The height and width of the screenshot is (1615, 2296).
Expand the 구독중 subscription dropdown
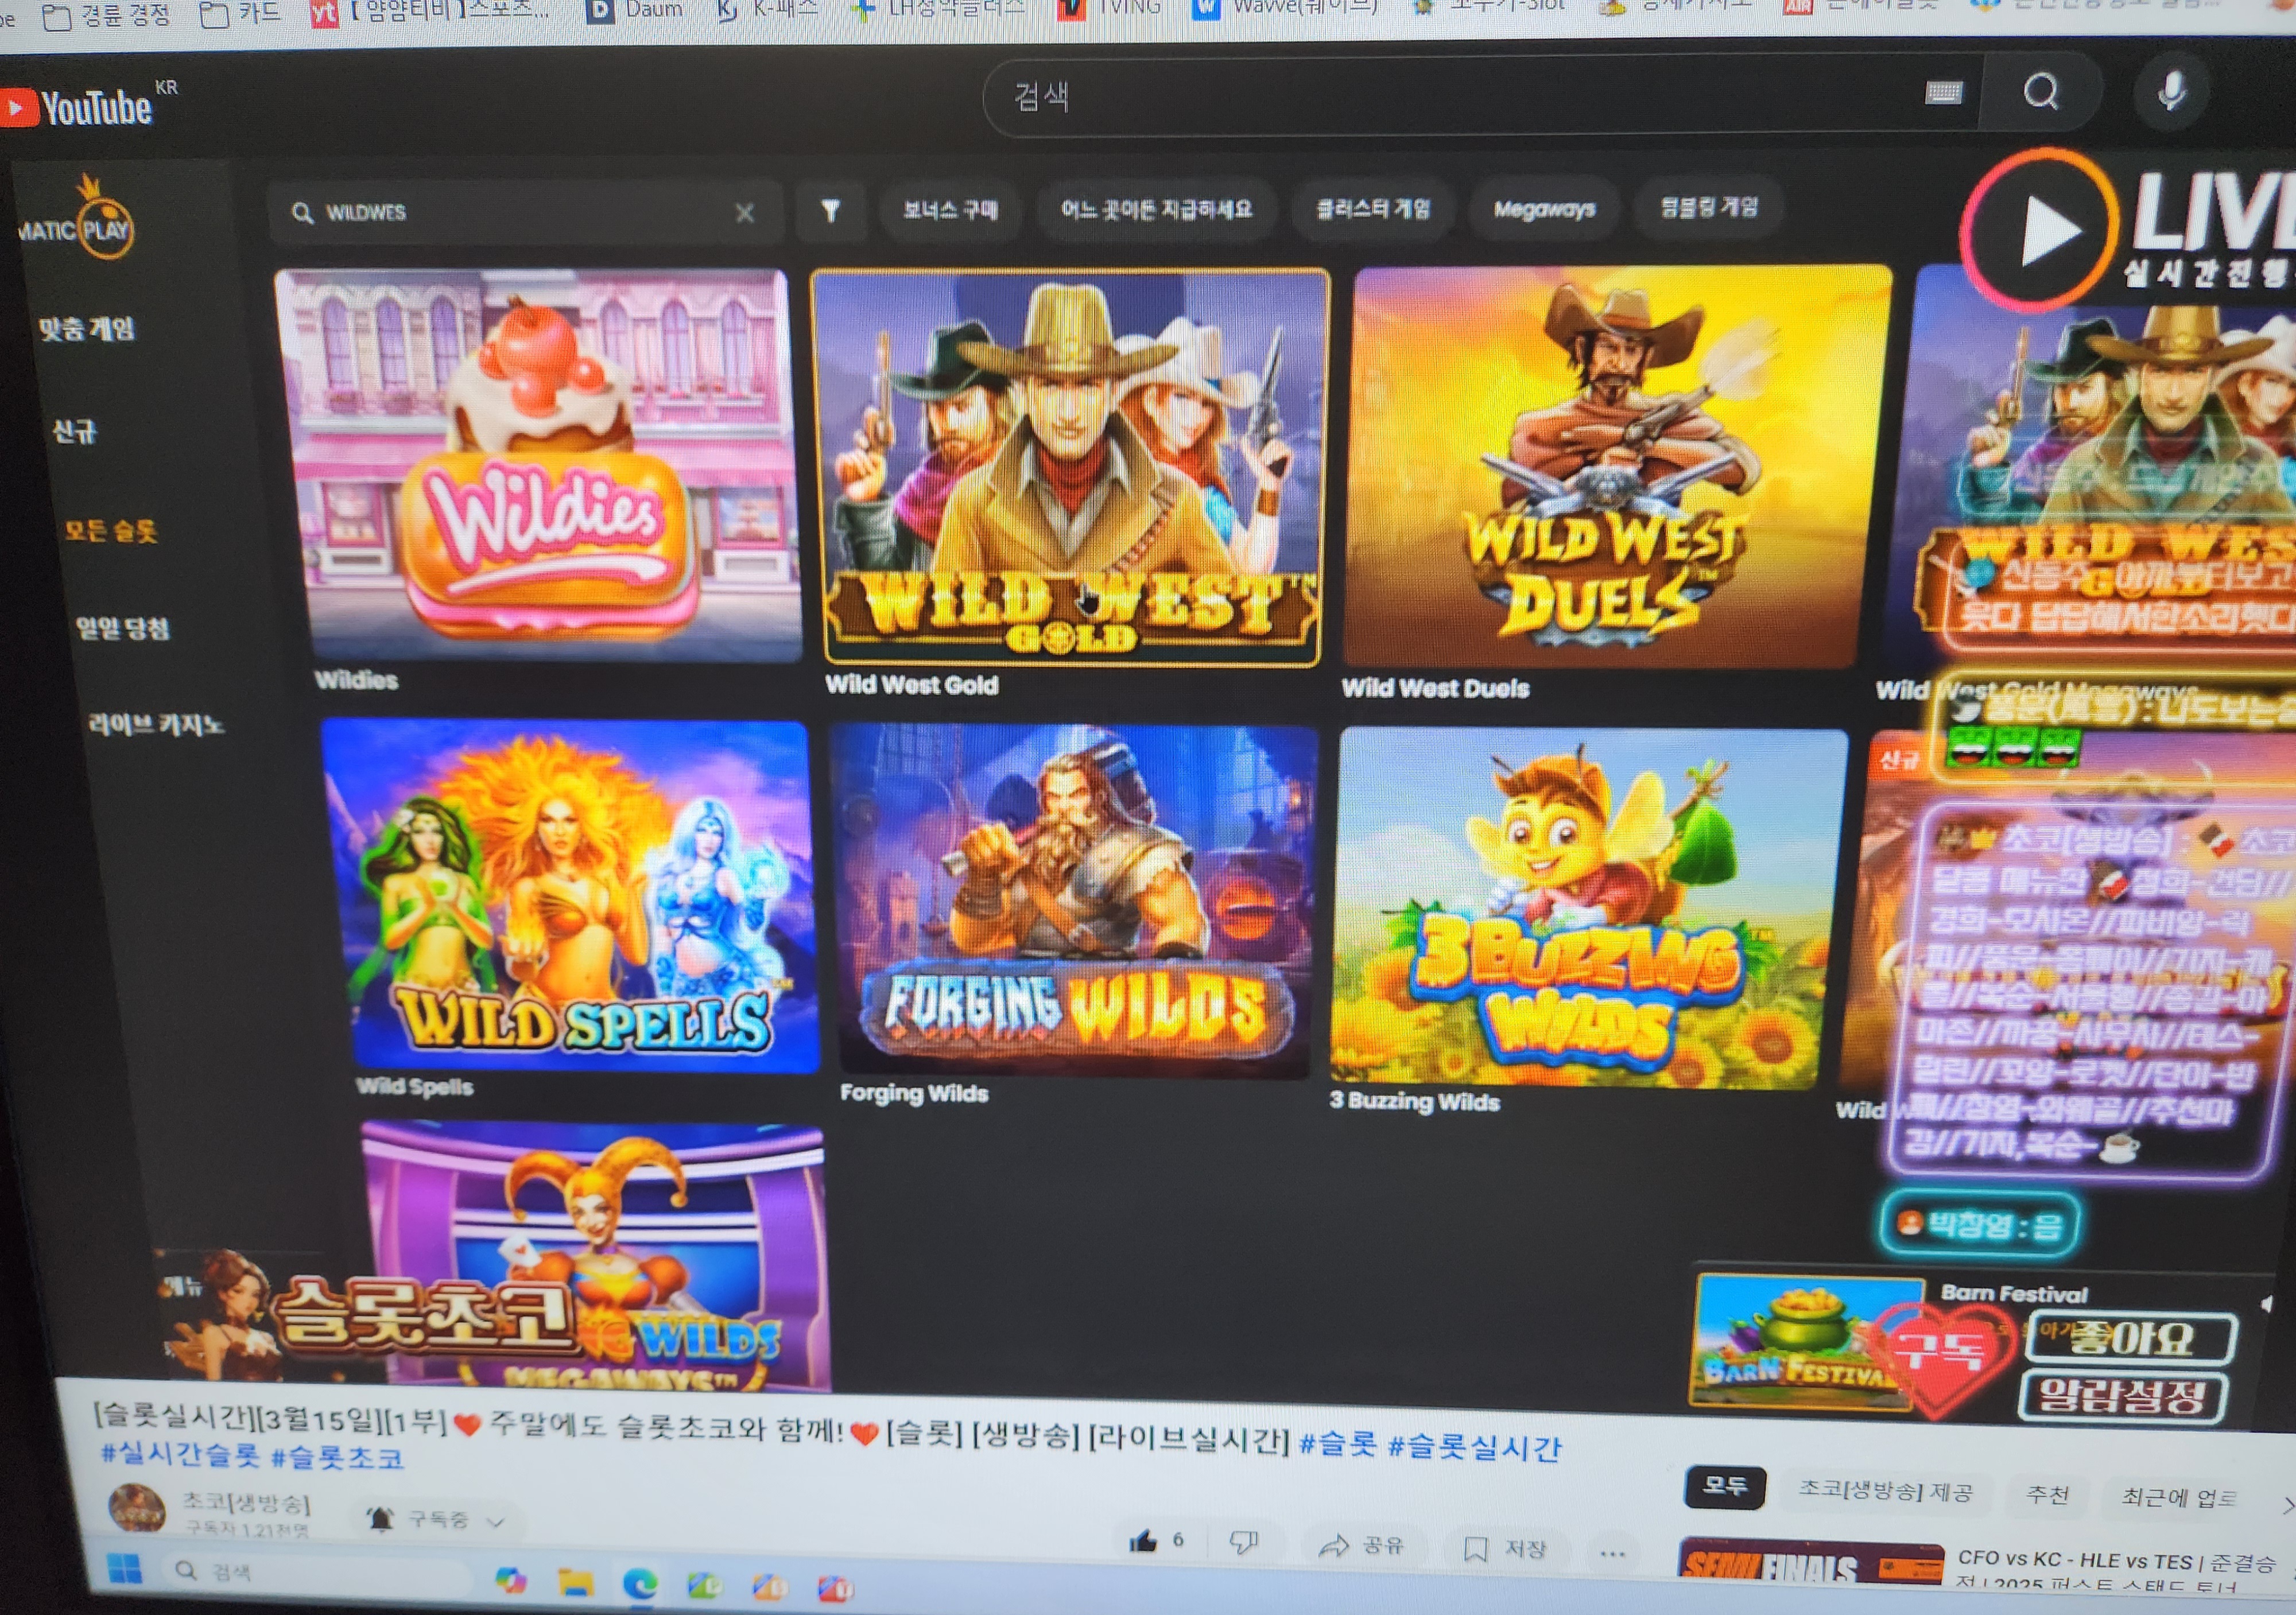495,1522
